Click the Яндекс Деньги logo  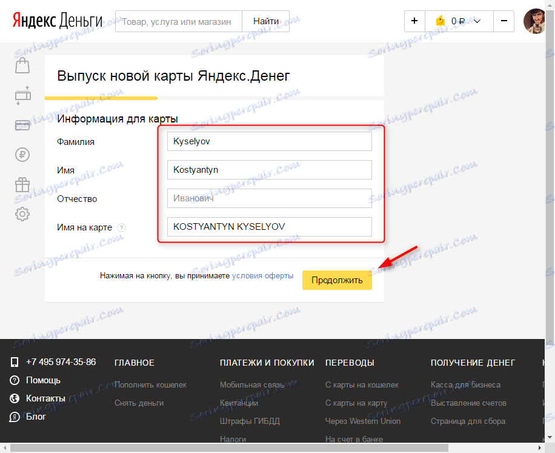58,21
